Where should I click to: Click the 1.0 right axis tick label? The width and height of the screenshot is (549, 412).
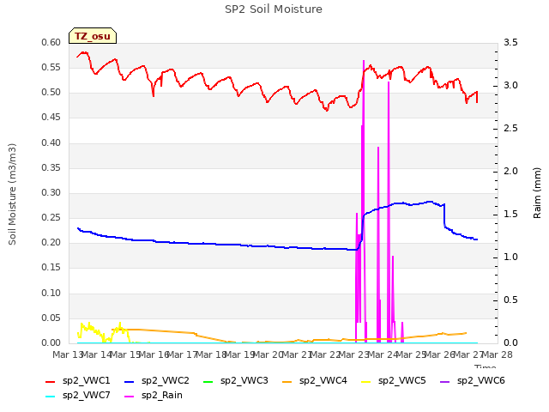tap(511, 257)
